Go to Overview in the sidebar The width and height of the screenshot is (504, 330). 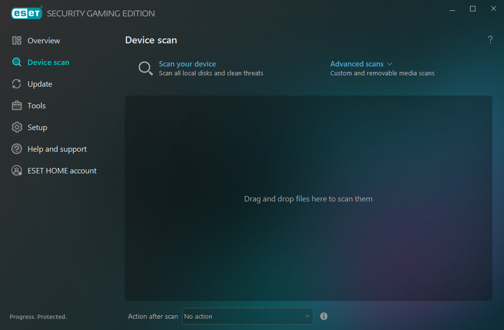pyautogui.click(x=44, y=40)
